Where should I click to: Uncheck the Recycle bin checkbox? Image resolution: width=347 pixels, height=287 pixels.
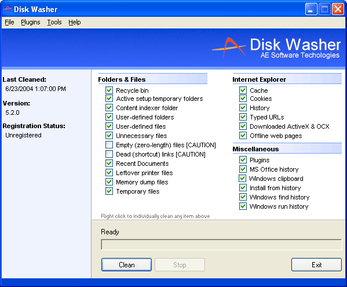click(109, 90)
